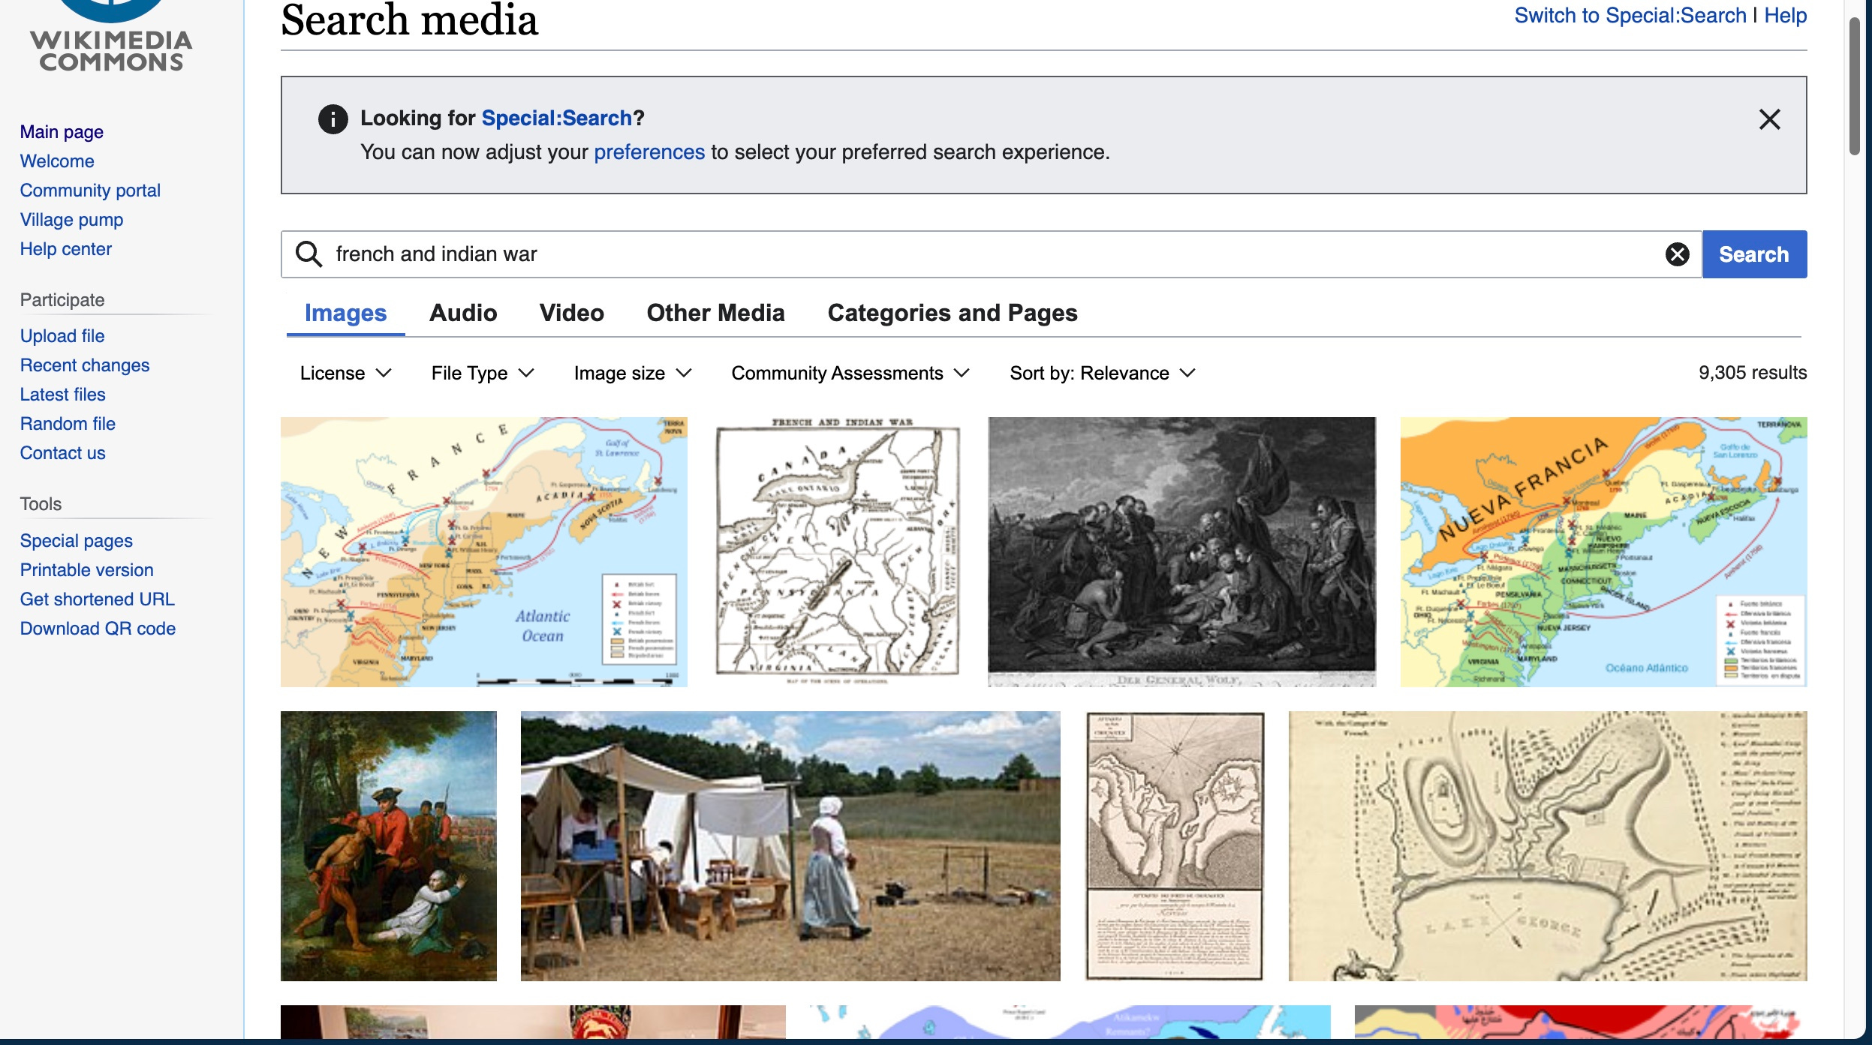Click Upload file in sidebar
The image size is (1872, 1045).
point(62,336)
